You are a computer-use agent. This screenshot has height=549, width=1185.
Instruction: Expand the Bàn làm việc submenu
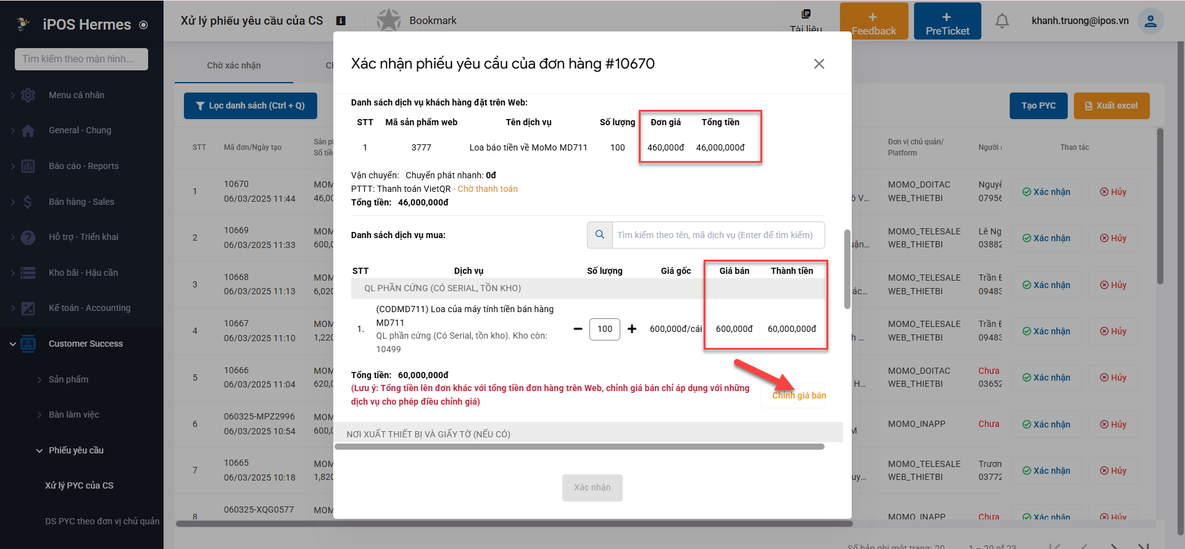39,415
